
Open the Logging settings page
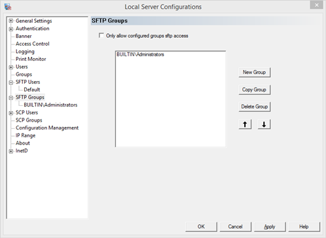(25, 52)
